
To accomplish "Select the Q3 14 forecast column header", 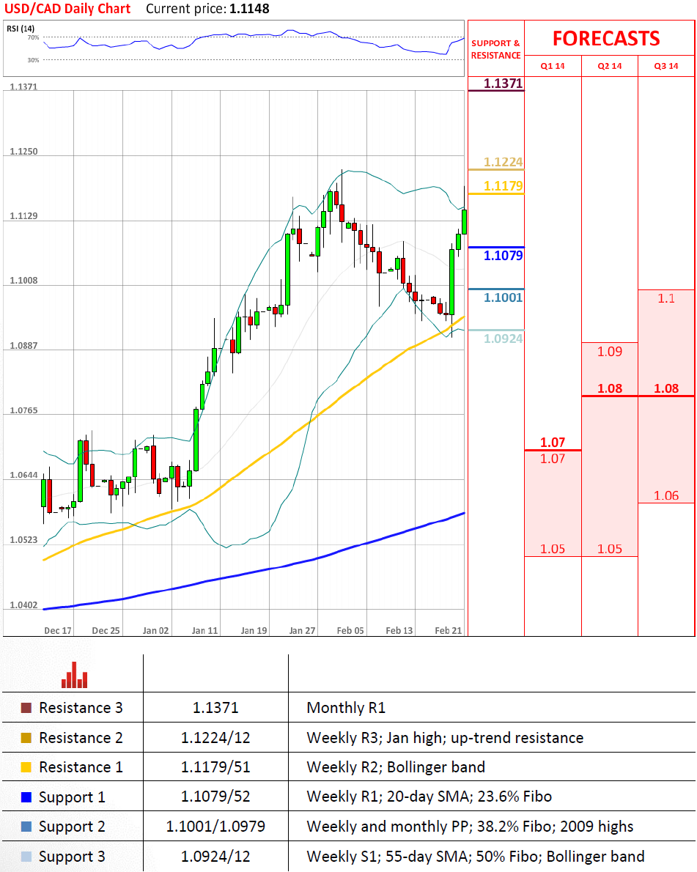I will [666, 66].
